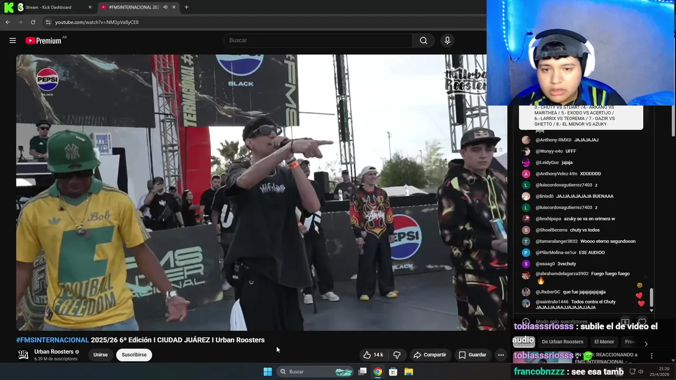The image size is (676, 380).
Task: Reload the page with refresh icon
Action: click(33, 22)
